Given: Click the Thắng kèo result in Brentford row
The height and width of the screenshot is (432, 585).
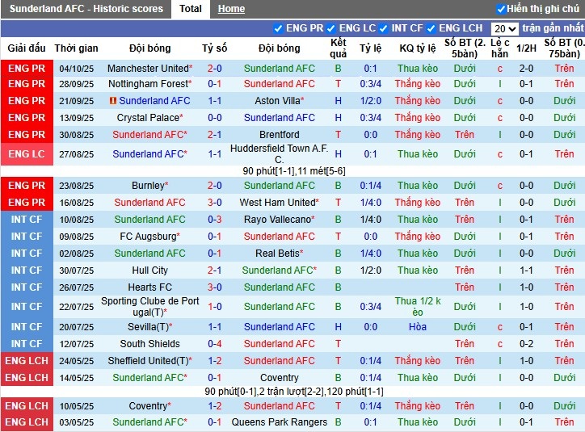Looking at the screenshot, I should pos(418,135).
